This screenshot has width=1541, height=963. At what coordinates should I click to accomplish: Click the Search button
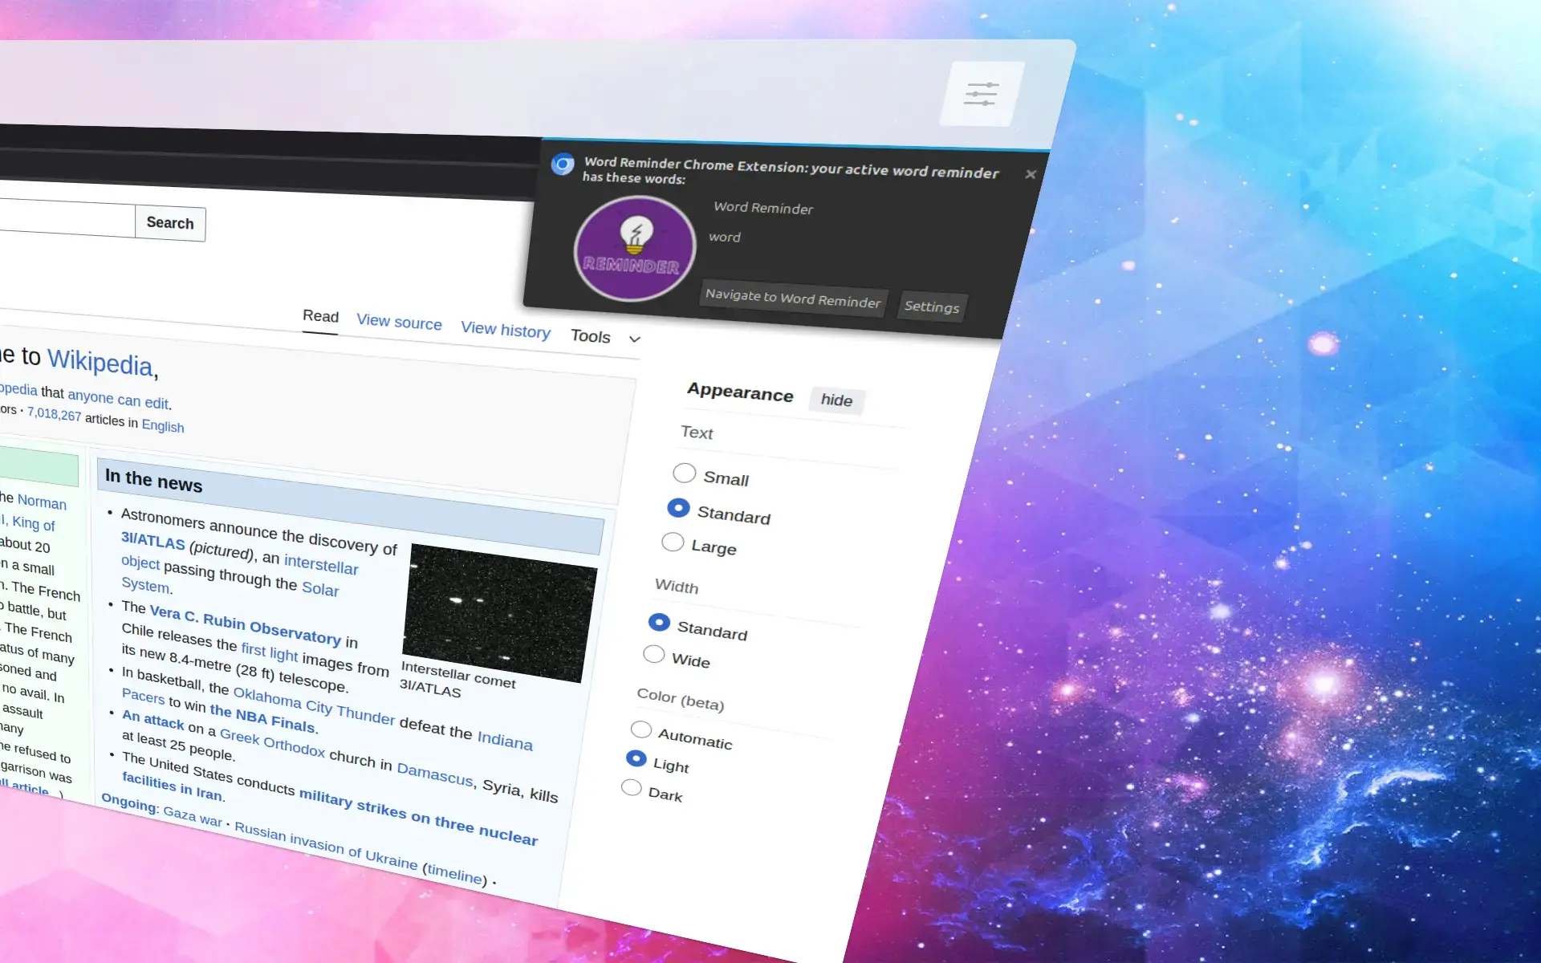170,223
